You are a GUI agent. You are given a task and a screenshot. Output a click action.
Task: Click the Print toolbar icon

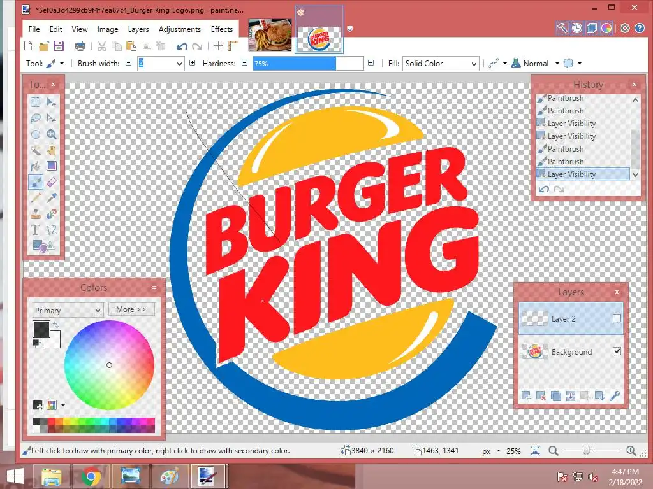(80, 46)
